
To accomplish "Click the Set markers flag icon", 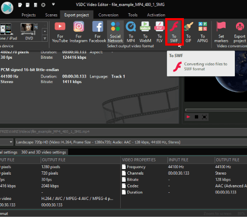I will point(221,32).
